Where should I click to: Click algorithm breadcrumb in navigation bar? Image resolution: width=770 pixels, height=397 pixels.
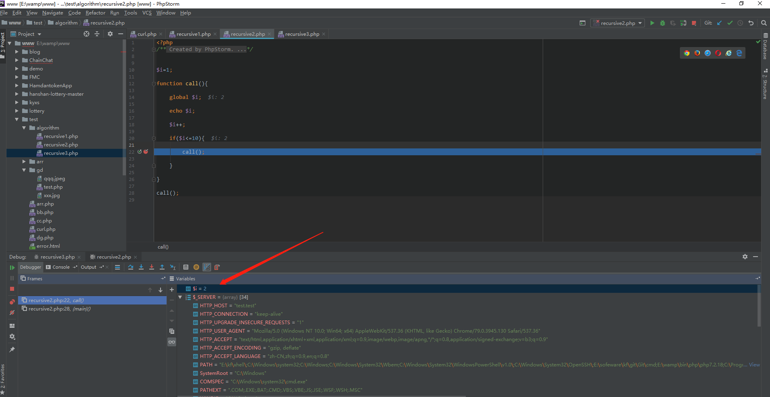tap(63, 23)
